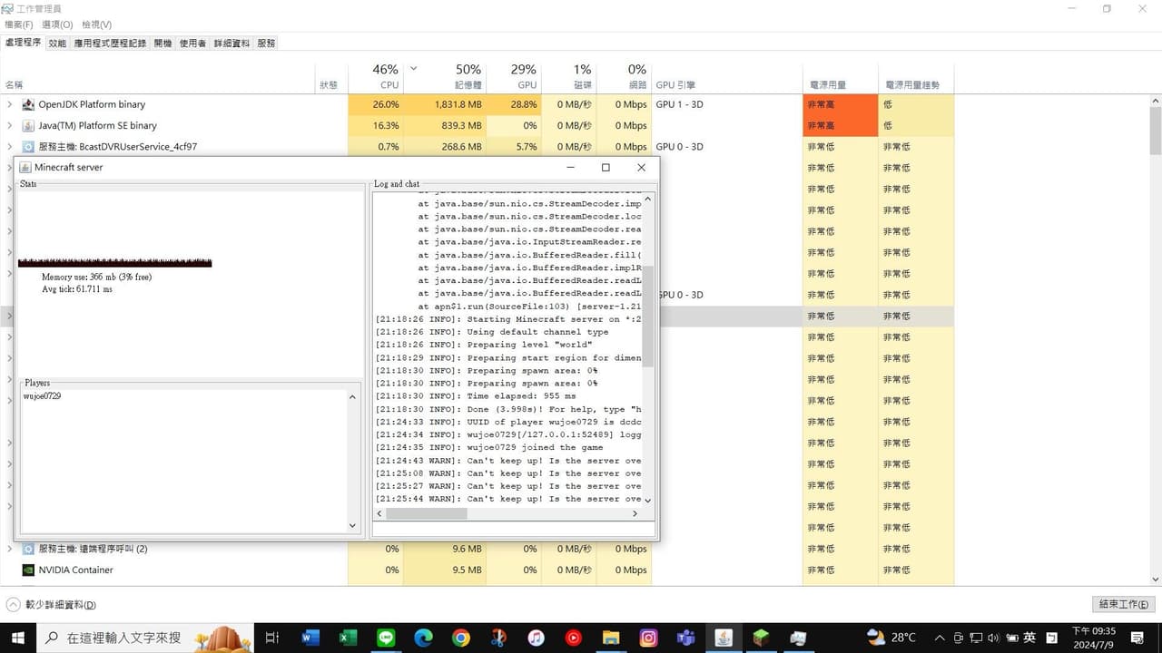Screen dimensions: 1162x653
Task: Sort processes by the CPU column
Action: pyautogui.click(x=374, y=77)
